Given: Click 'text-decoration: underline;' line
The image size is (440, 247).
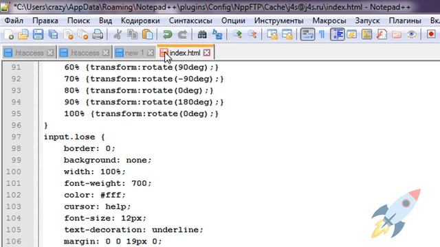Looking at the screenshot, I should [133, 230].
